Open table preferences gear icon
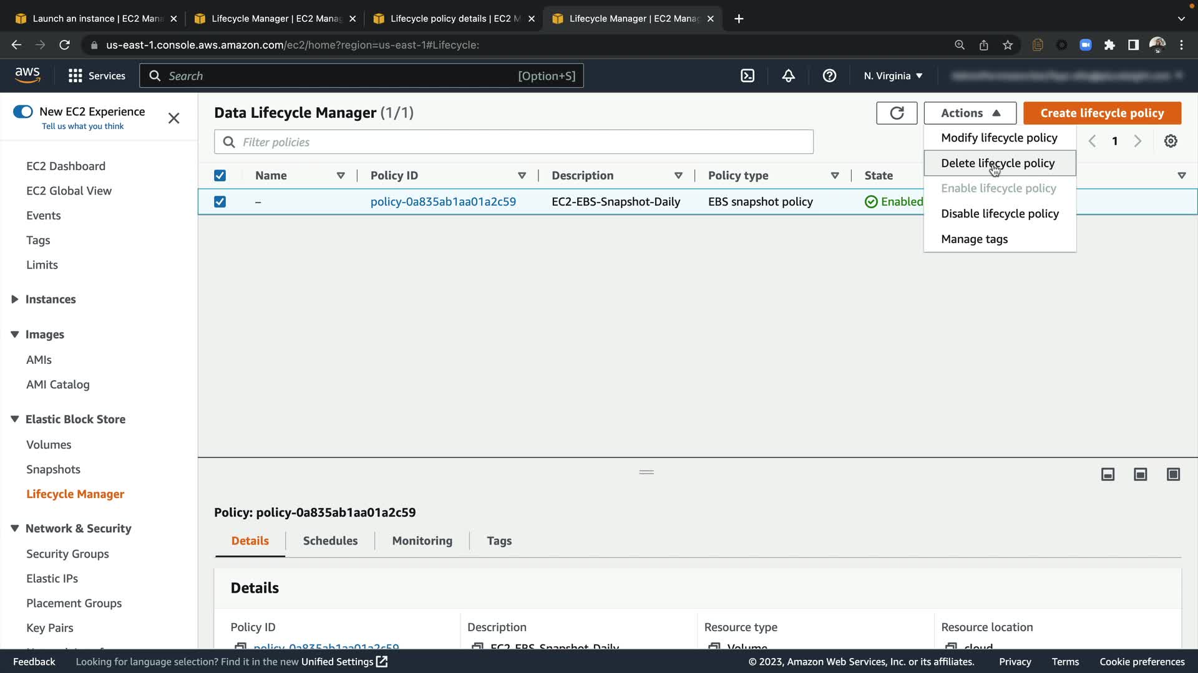This screenshot has height=673, width=1198. click(x=1171, y=141)
